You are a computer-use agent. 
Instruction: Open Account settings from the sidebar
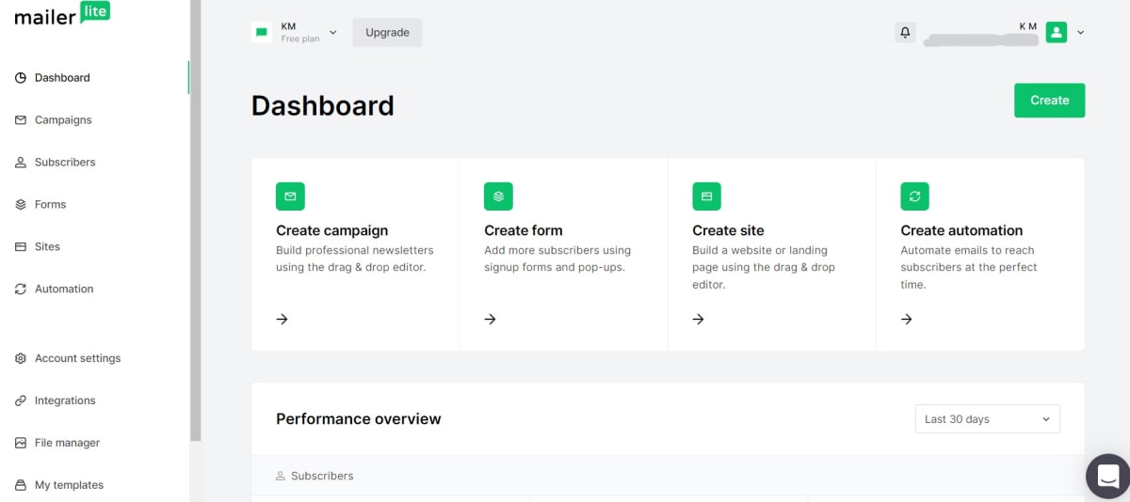point(77,358)
